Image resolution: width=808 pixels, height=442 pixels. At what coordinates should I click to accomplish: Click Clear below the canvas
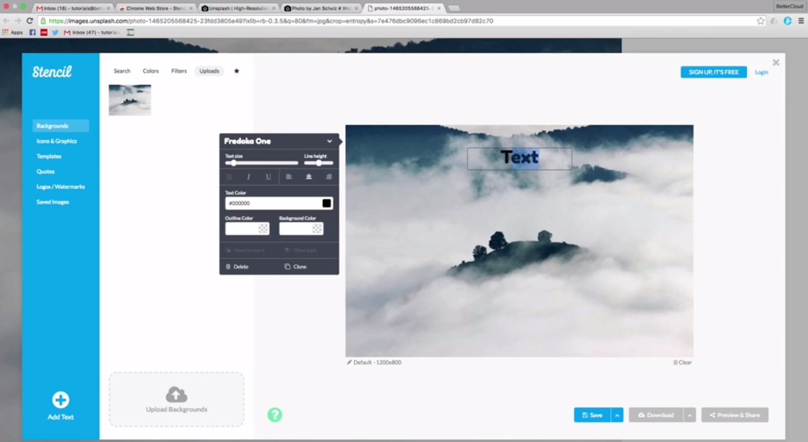(682, 362)
